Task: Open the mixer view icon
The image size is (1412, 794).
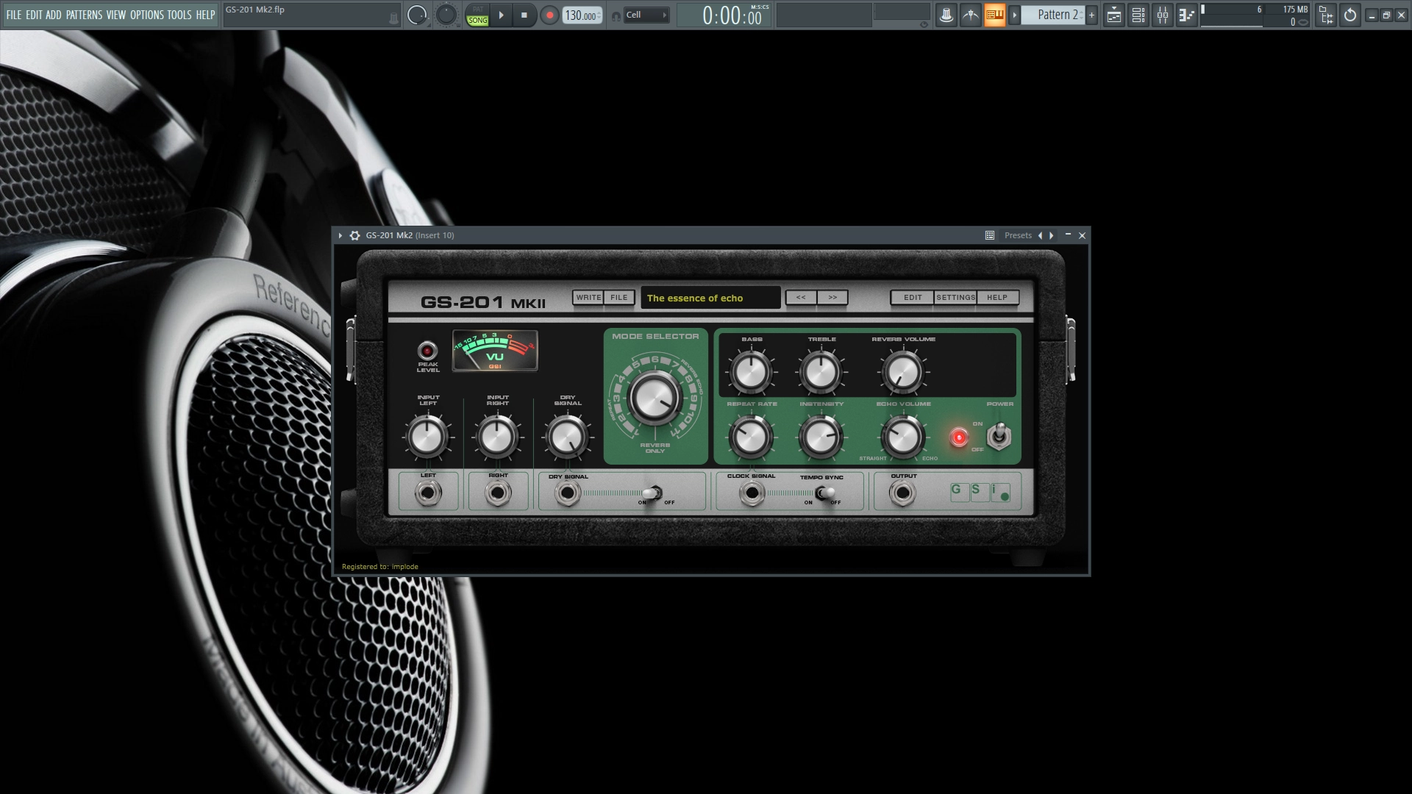Action: pyautogui.click(x=1163, y=15)
